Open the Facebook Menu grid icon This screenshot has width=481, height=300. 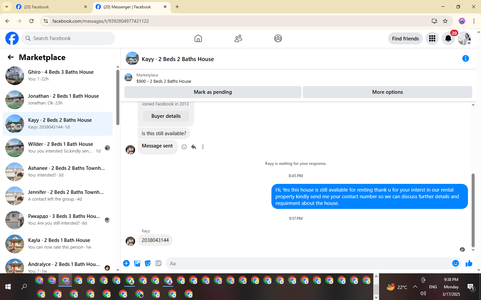[x=432, y=38]
